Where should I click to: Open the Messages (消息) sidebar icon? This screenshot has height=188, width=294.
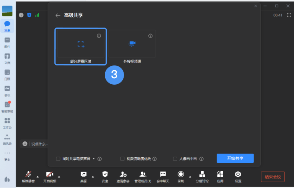(7, 26)
